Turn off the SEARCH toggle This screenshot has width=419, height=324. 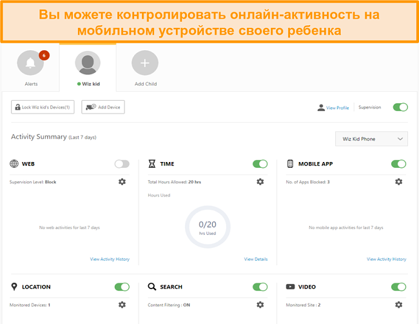260,287
